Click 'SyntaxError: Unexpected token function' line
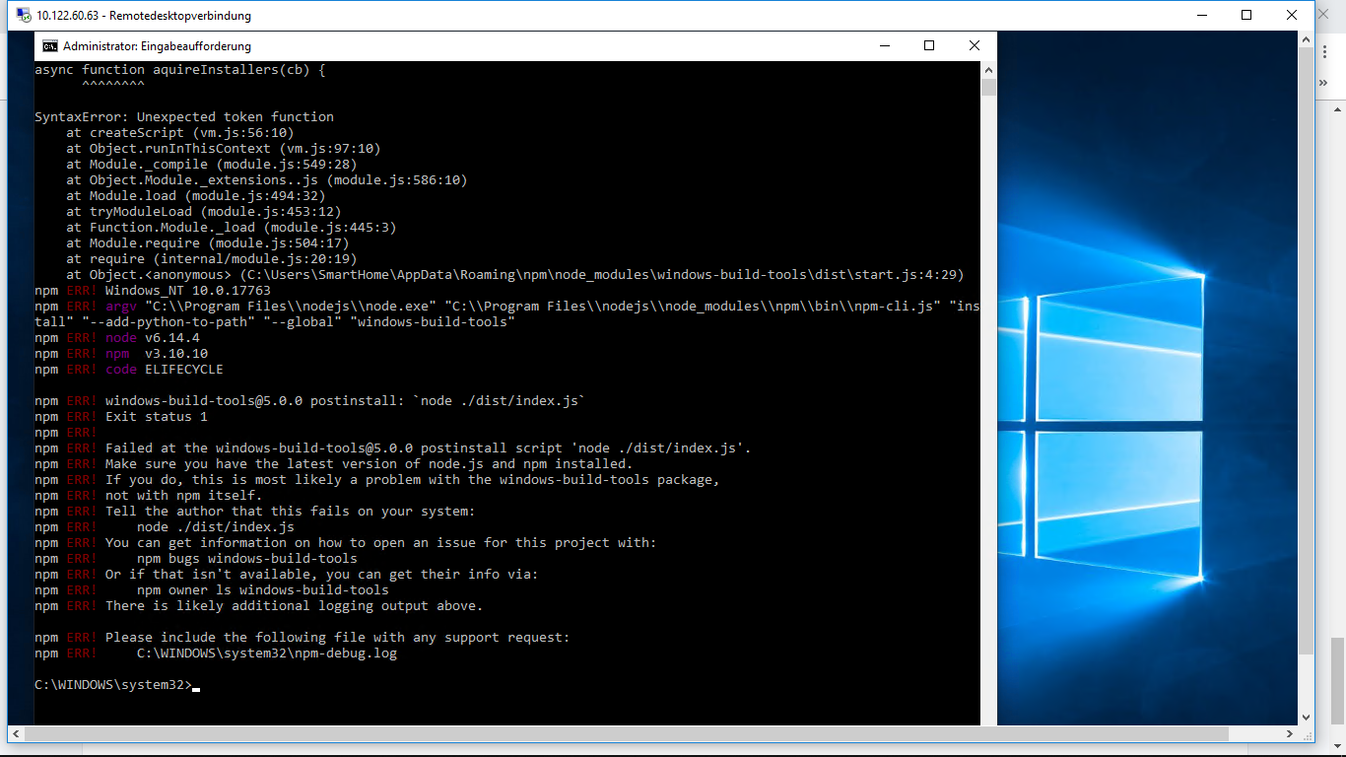 pyautogui.click(x=184, y=117)
